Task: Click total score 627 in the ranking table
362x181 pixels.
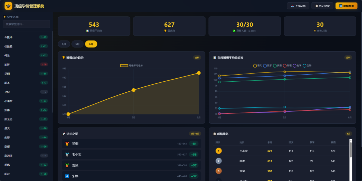Action: (x=269, y=151)
